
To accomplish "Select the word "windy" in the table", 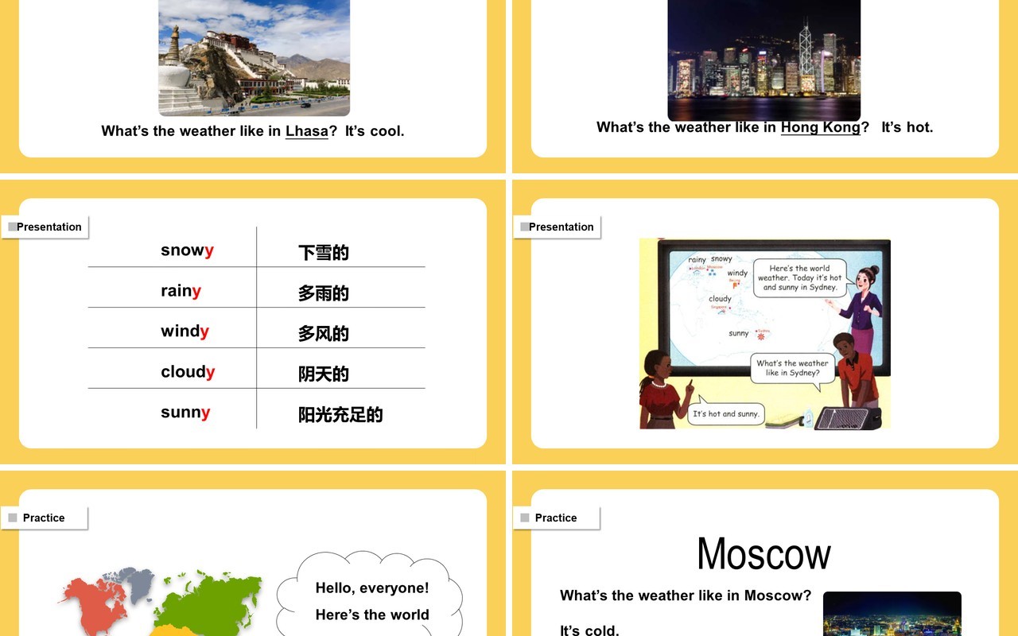I will (x=185, y=332).
